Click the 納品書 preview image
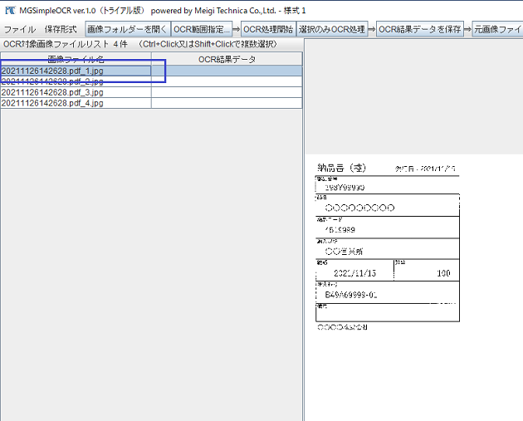The height and width of the screenshot is (421, 523). click(387, 245)
